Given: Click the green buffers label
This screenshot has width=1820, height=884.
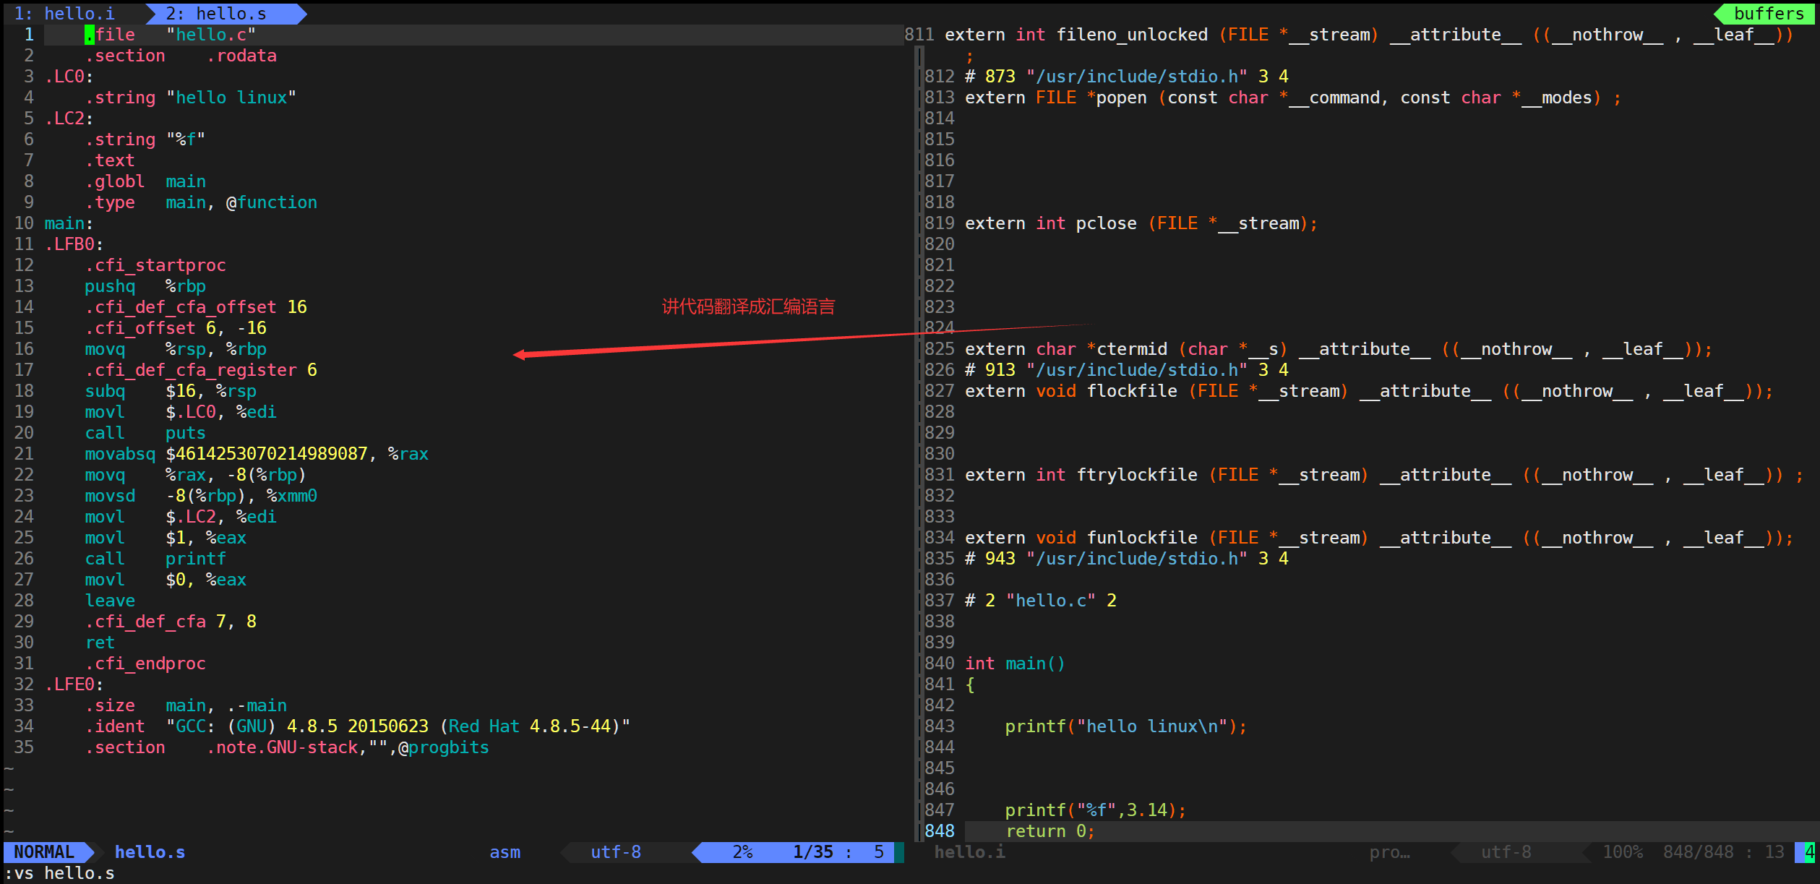Looking at the screenshot, I should pyautogui.click(x=1768, y=14).
